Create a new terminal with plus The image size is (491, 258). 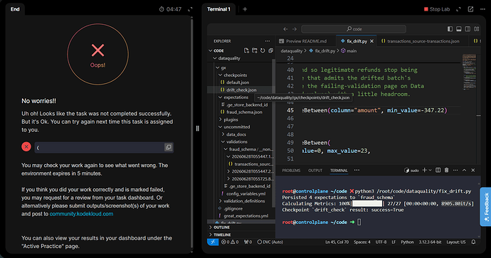pos(424,170)
